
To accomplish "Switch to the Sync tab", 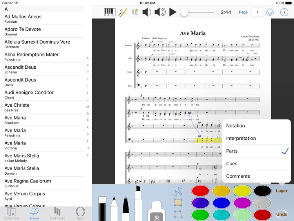I will point(80,214).
